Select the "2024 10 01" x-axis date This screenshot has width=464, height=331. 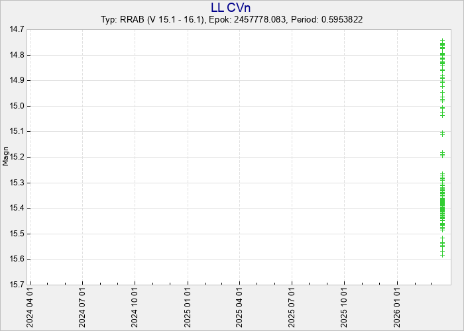[135, 308]
